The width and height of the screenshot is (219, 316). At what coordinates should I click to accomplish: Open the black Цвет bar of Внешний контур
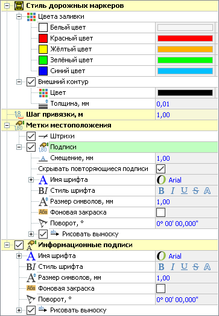tap(185, 92)
